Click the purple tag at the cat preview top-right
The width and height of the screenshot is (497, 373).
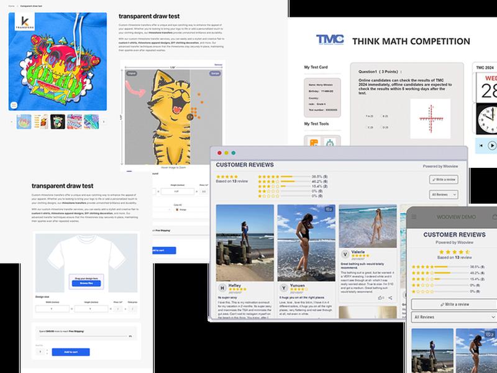click(x=215, y=73)
